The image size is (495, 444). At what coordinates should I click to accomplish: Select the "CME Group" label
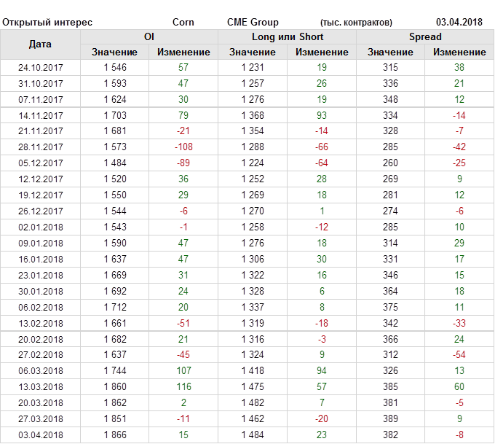click(x=253, y=22)
